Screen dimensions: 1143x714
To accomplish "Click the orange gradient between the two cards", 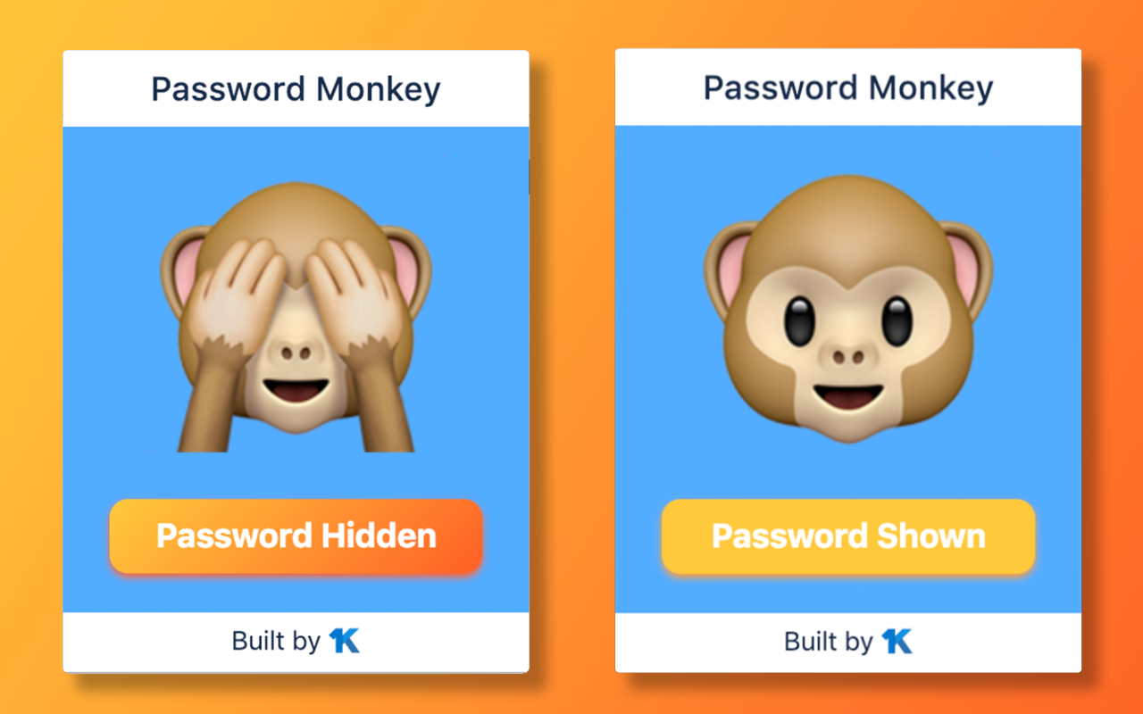I will point(572,357).
